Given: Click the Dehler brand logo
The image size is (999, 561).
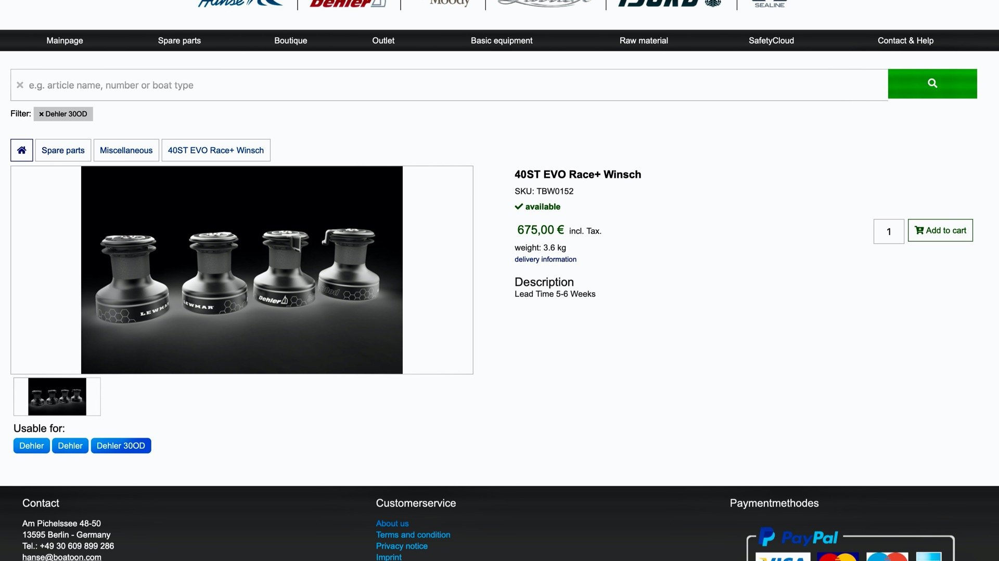Looking at the screenshot, I should coord(348,3).
